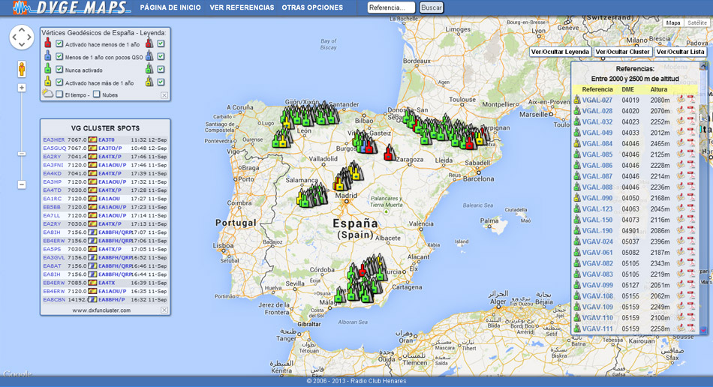Uncheck 'Activado hace más de 1 año'
The height and width of the screenshot is (387, 713).
pyautogui.click(x=59, y=82)
